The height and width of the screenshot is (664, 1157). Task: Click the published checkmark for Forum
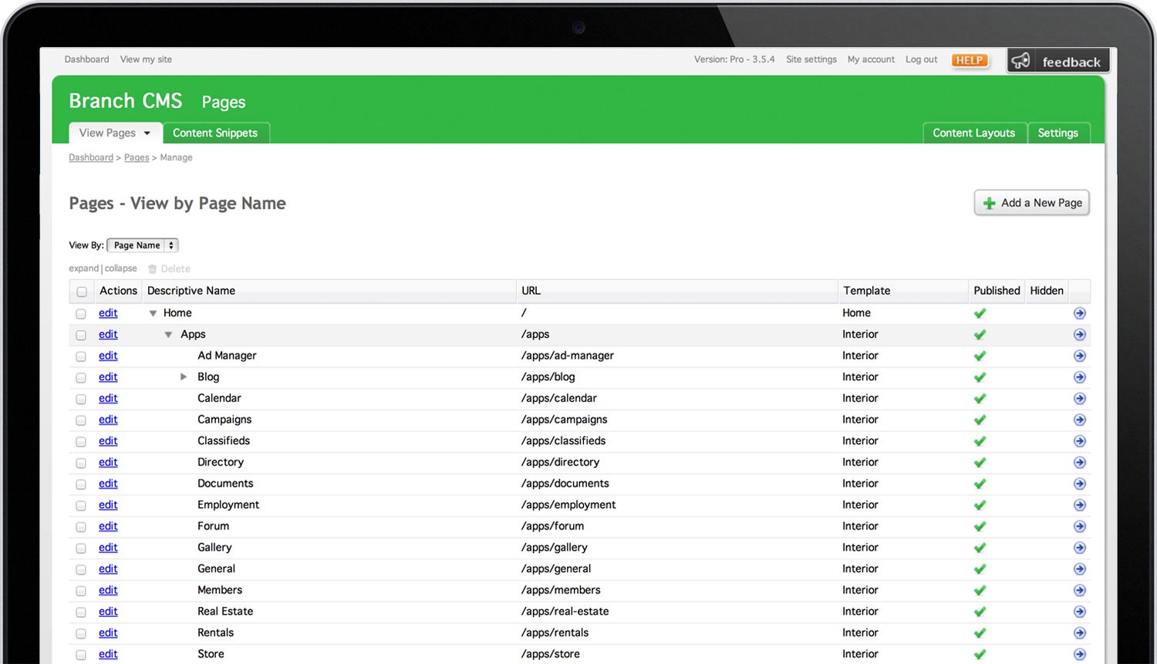980,527
